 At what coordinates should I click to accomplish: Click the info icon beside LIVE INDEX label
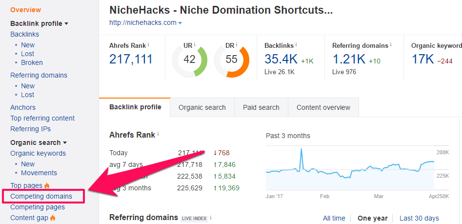(x=211, y=218)
